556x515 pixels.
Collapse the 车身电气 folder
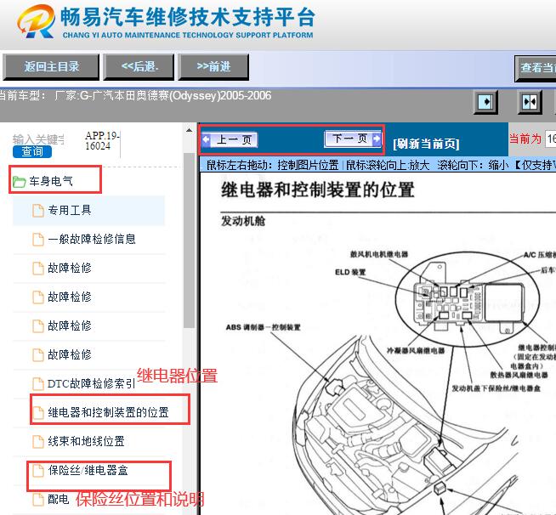(51, 181)
